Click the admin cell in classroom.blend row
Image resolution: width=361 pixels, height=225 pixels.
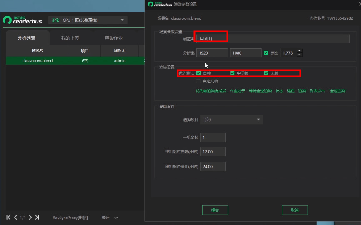point(120,60)
